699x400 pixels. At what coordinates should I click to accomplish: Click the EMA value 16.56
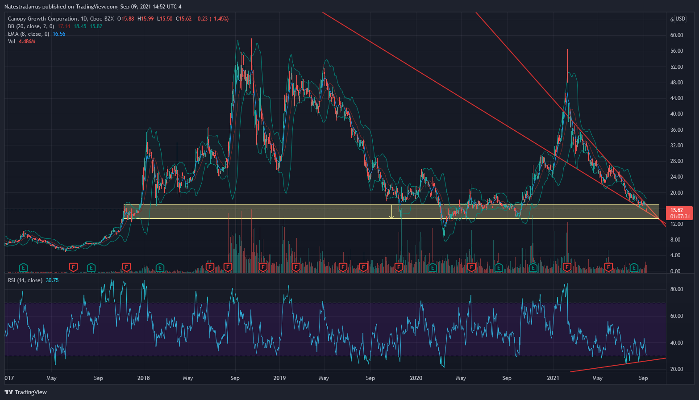coord(59,34)
